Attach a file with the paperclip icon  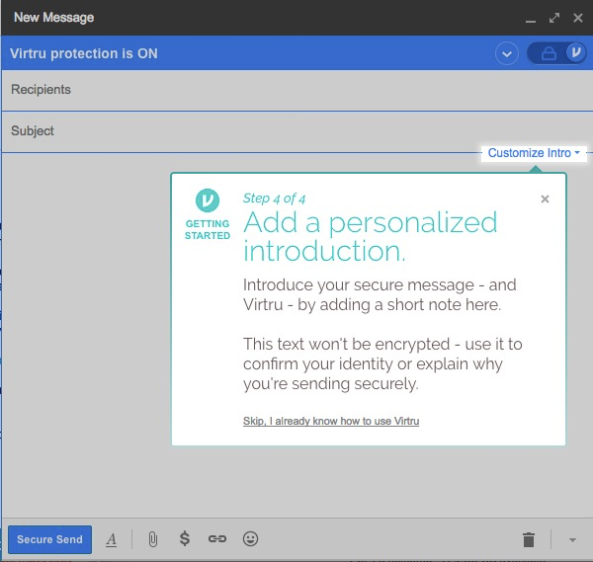[152, 539]
